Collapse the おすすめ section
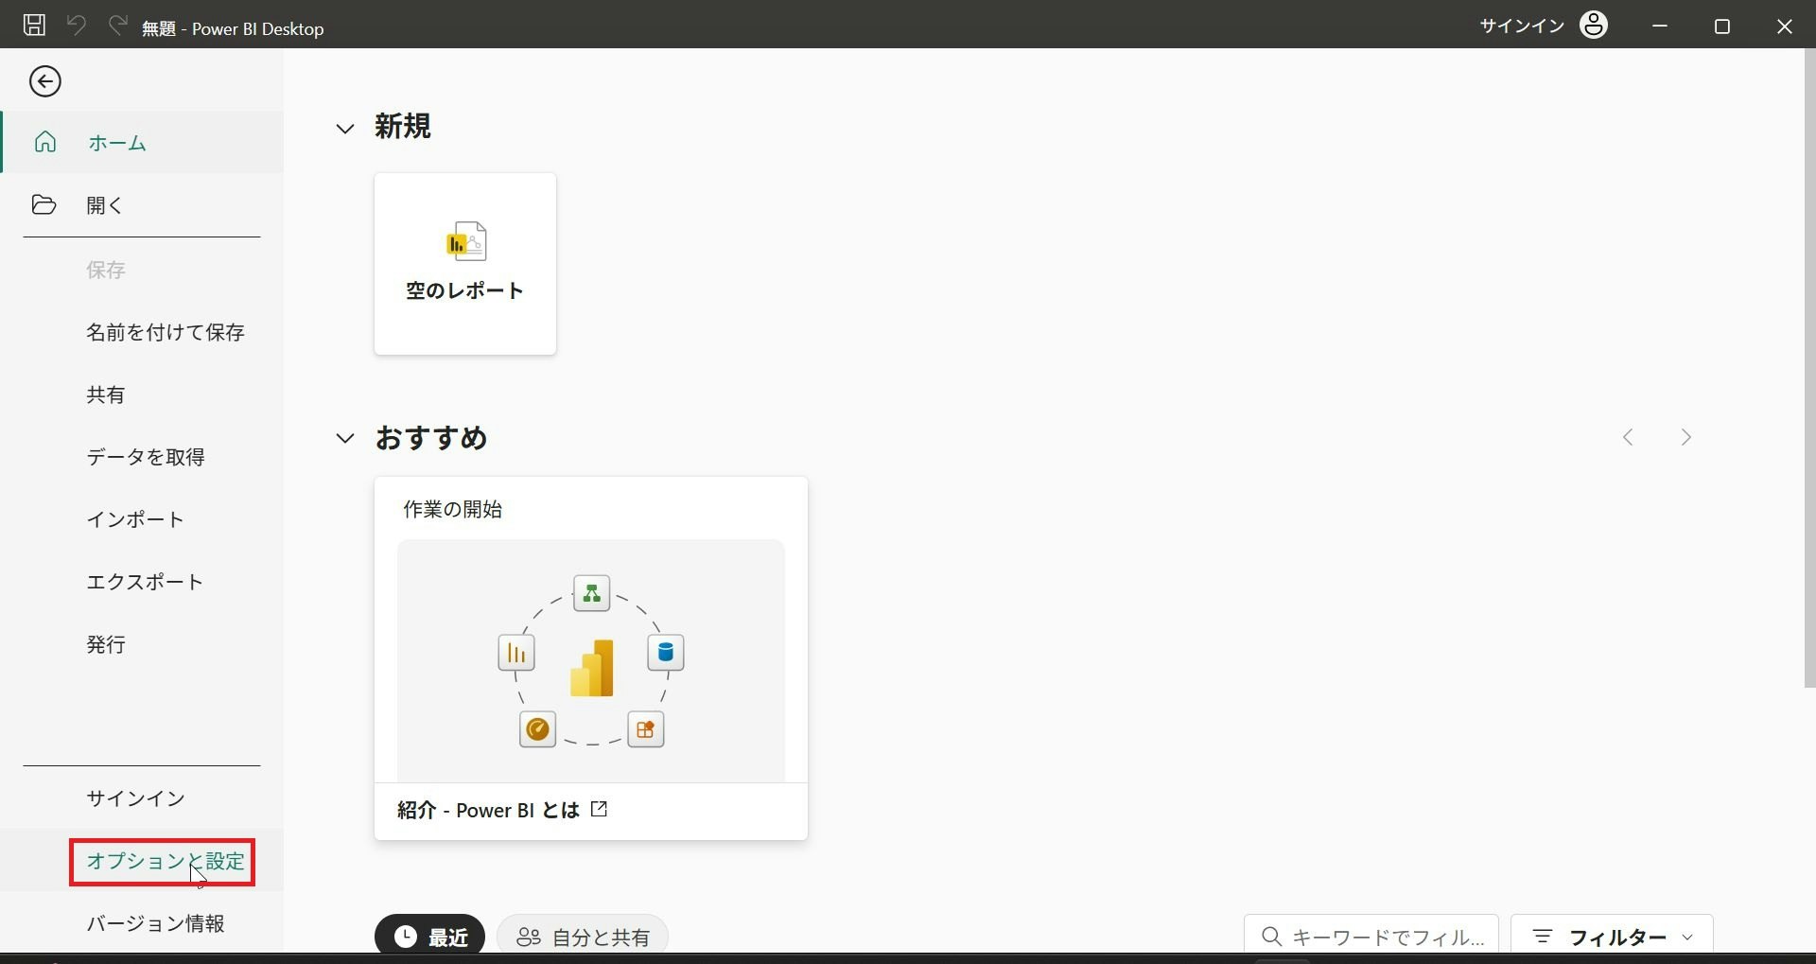 tap(345, 438)
